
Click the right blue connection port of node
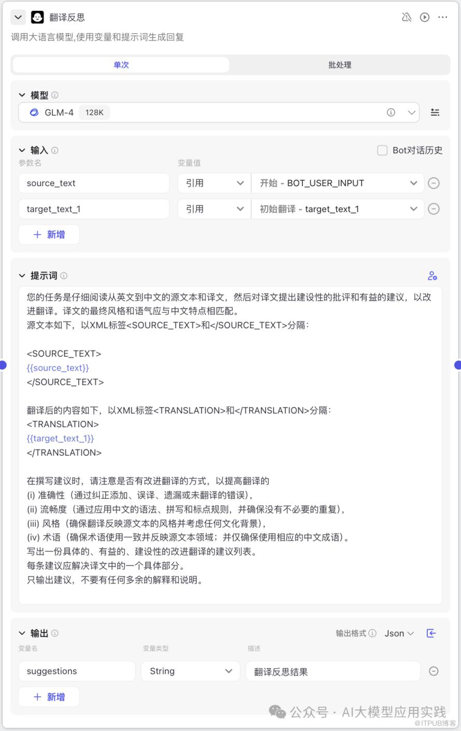(458, 365)
